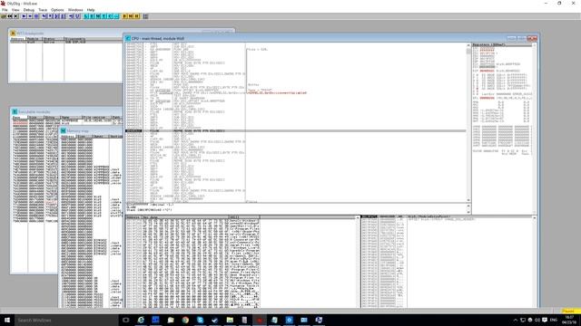Bring the Executable modules window to front
Screen dimensions: 581x326
(66, 111)
